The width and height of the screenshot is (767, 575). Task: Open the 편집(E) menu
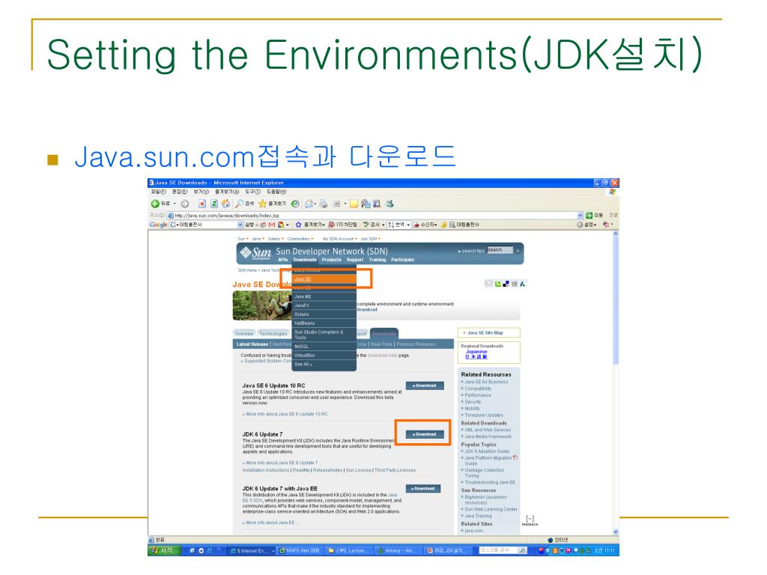180,192
